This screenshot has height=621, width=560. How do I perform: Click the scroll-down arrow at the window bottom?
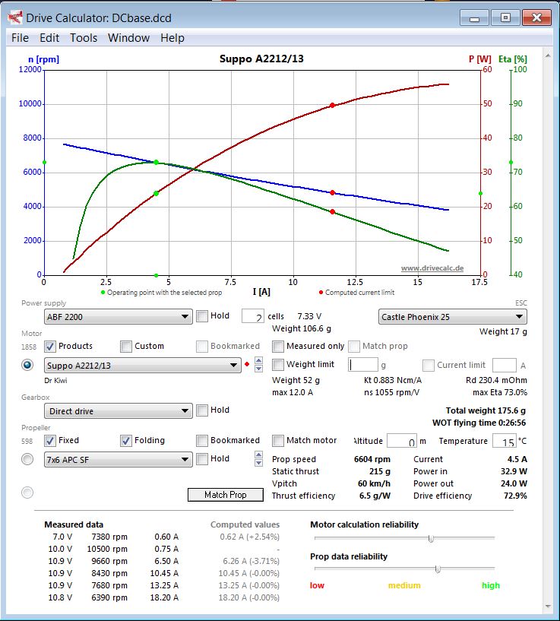point(548,607)
